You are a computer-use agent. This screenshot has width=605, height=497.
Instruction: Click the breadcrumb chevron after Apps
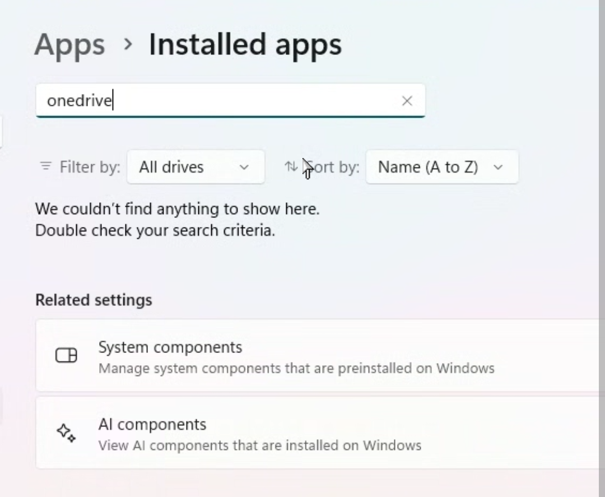[x=128, y=44]
